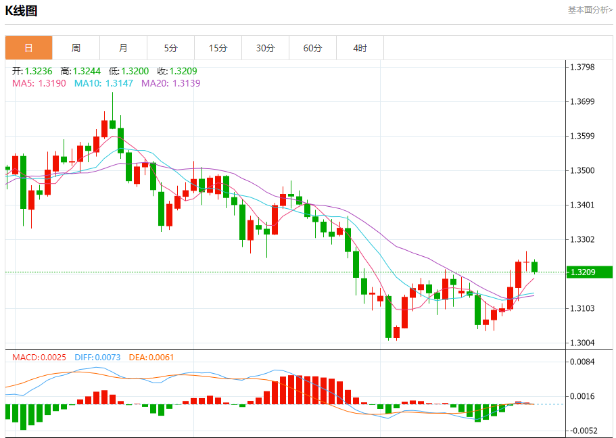Click the 1.3401 price axis label
The width and height of the screenshot is (616, 438).
point(583,205)
